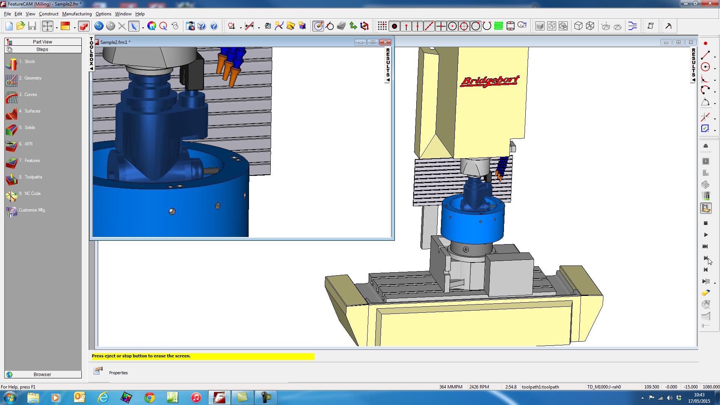Screen dimensions: 720x405
Task: Open the color wheel shading tool
Action: coord(152,26)
